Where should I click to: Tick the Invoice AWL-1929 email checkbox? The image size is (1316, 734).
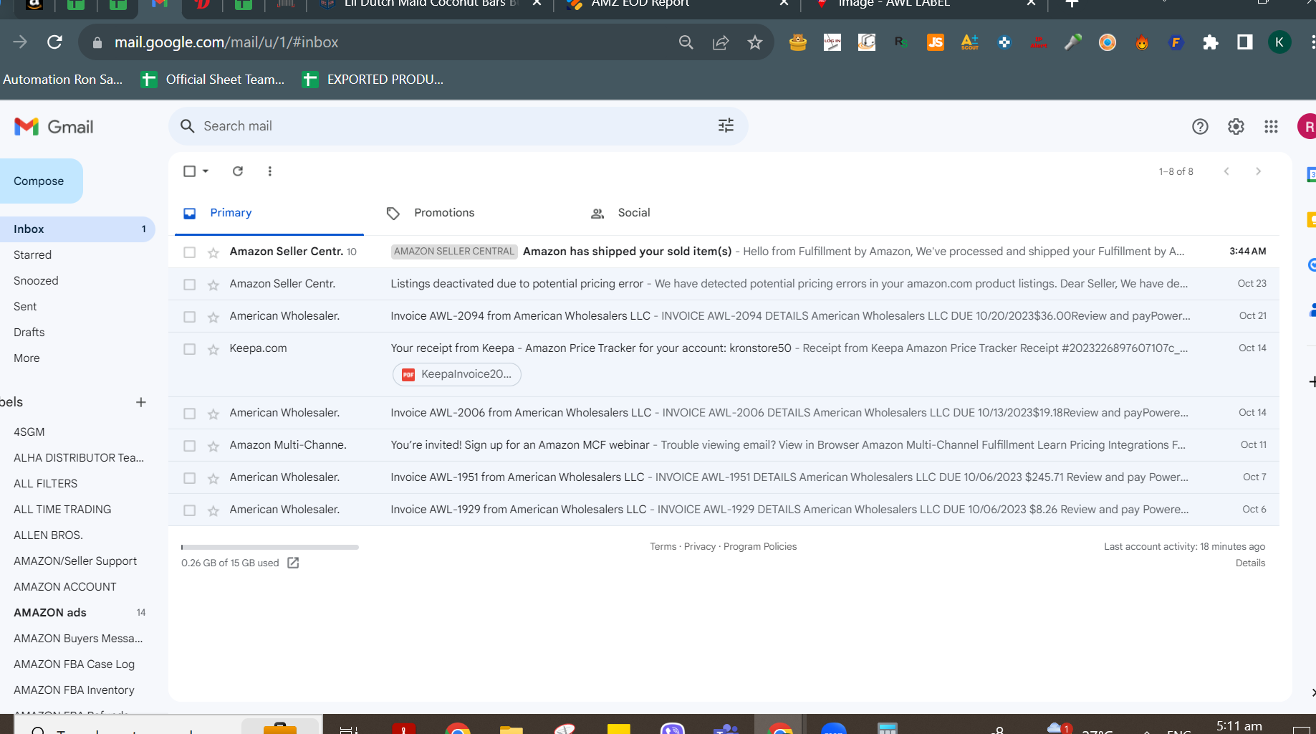[x=189, y=510]
